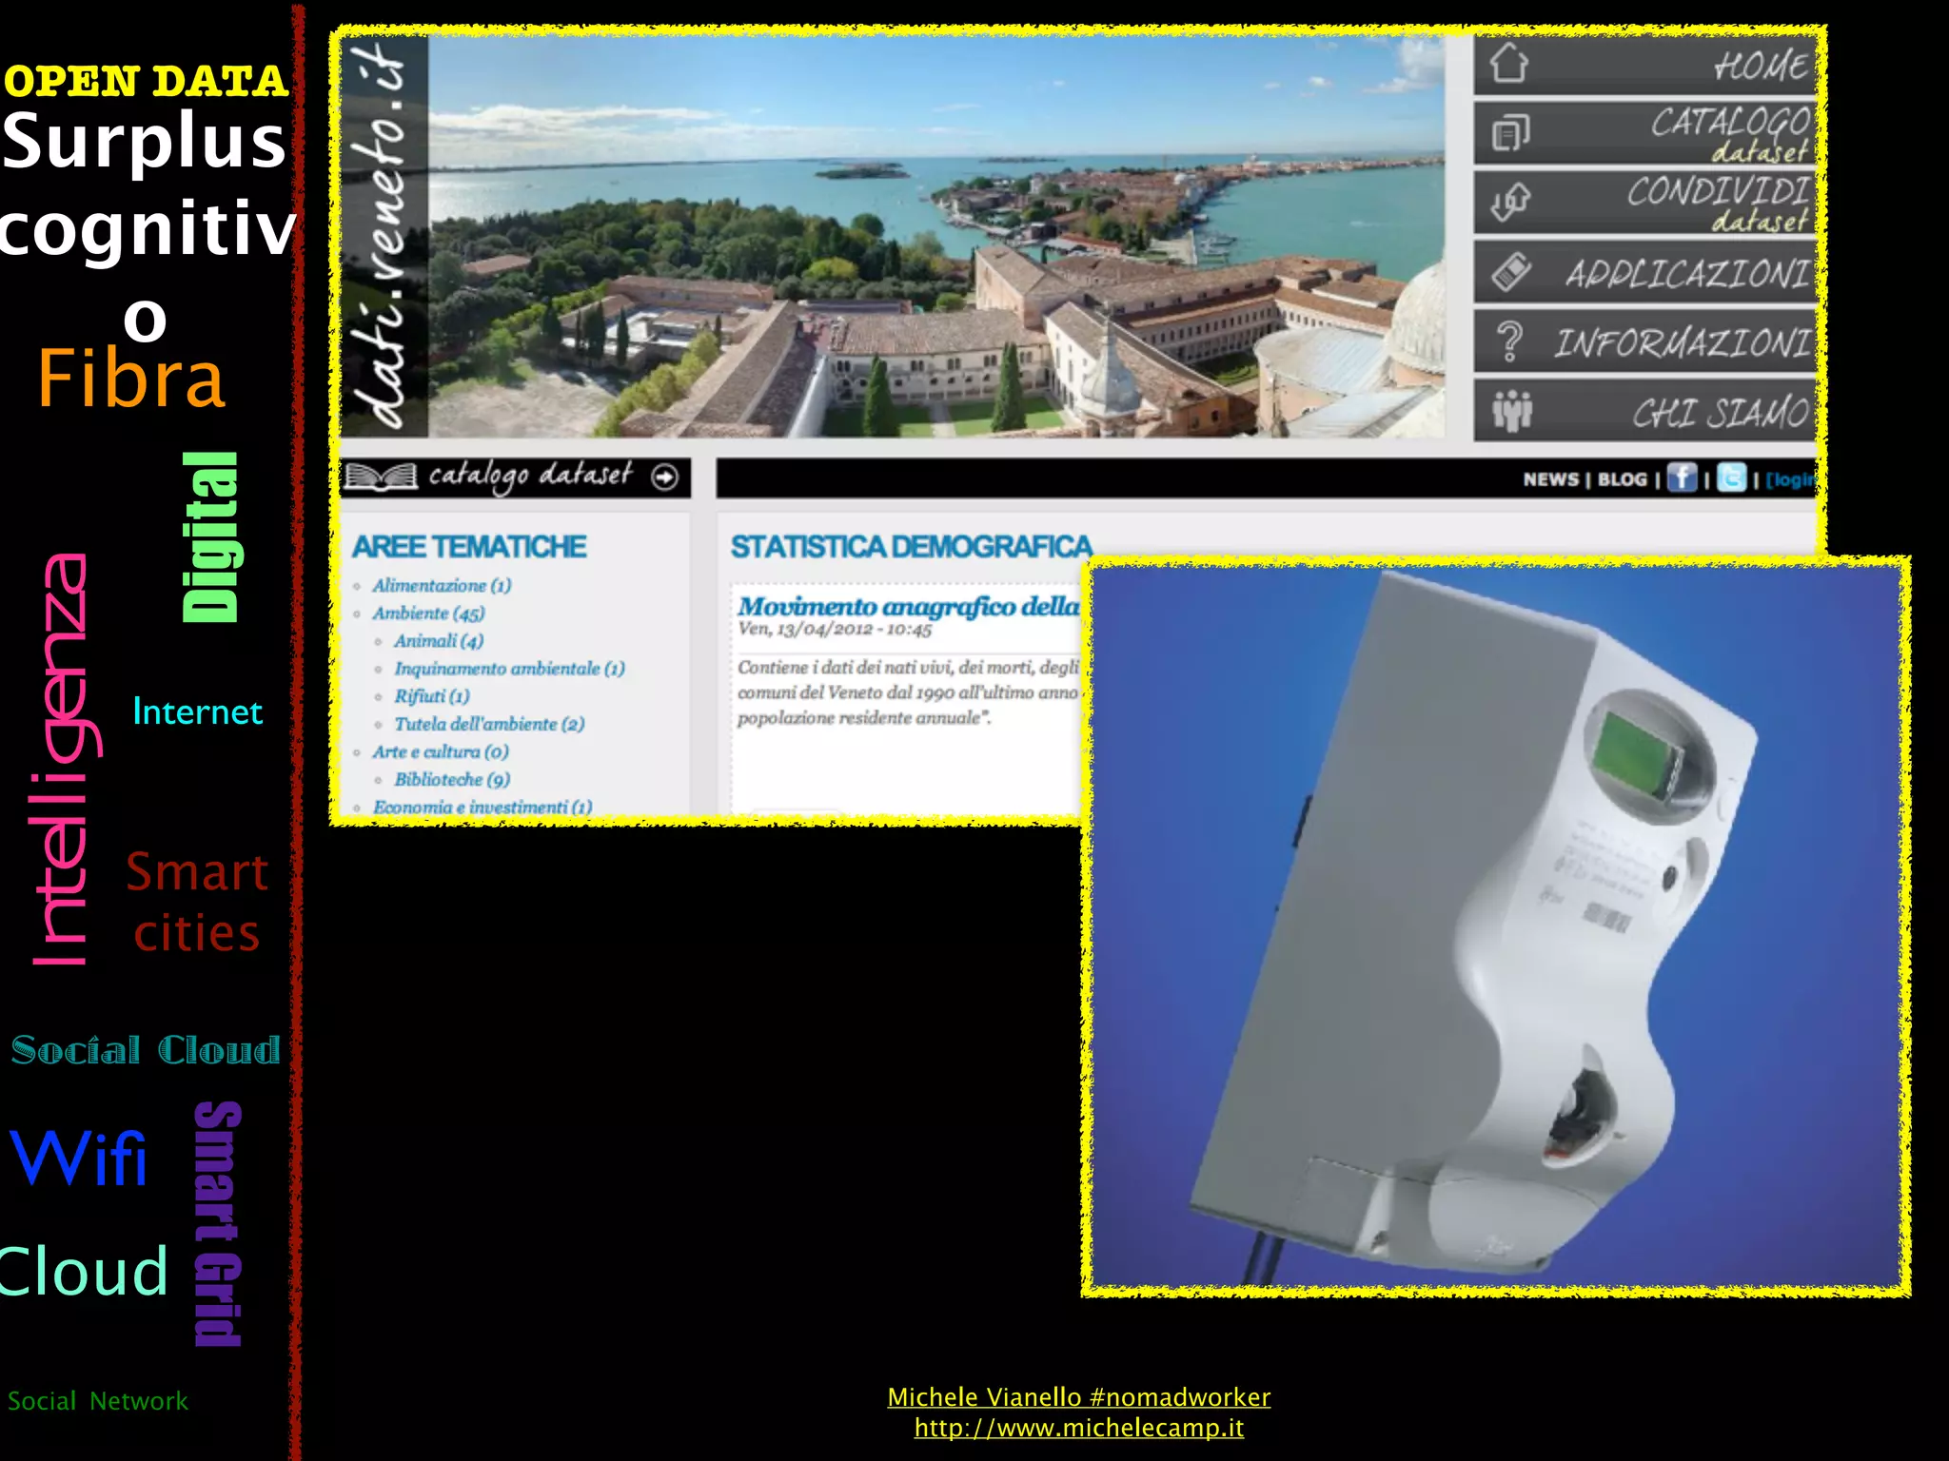The width and height of the screenshot is (1949, 1461).
Task: Select Tutela dell'ambiente (2) subcategory
Action: [489, 724]
